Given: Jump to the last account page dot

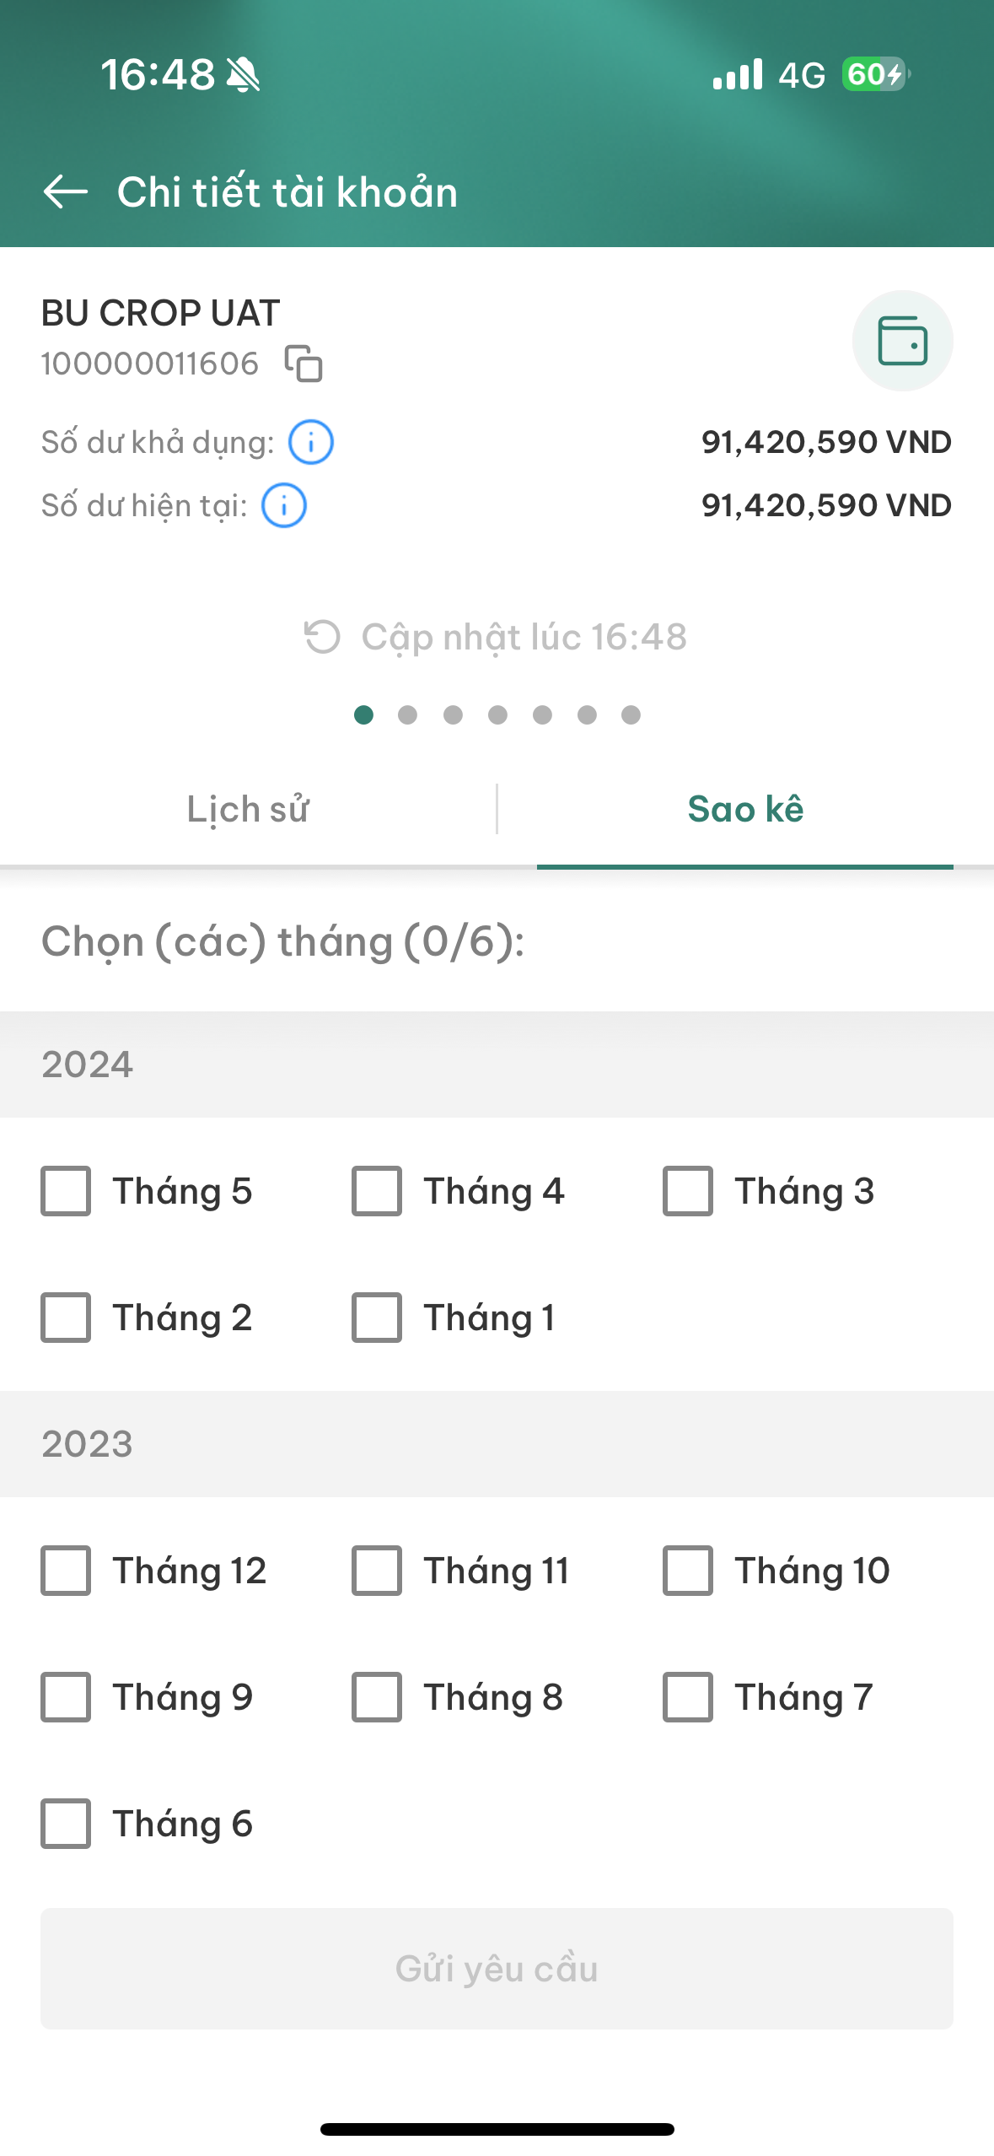Looking at the screenshot, I should pyautogui.click(x=631, y=715).
